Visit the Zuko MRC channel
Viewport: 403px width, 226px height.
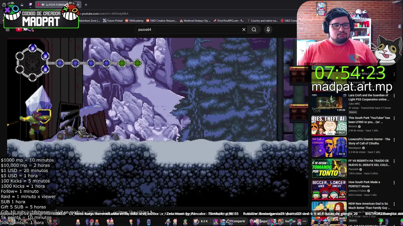point(355,104)
